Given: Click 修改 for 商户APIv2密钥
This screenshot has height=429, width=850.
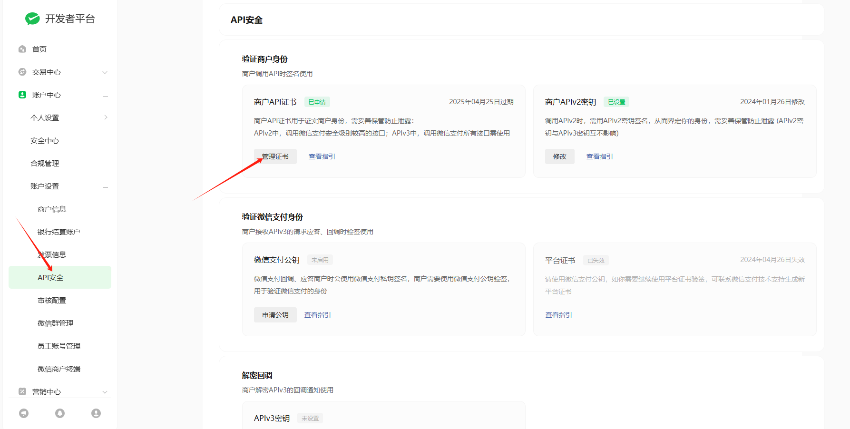Looking at the screenshot, I should point(559,156).
